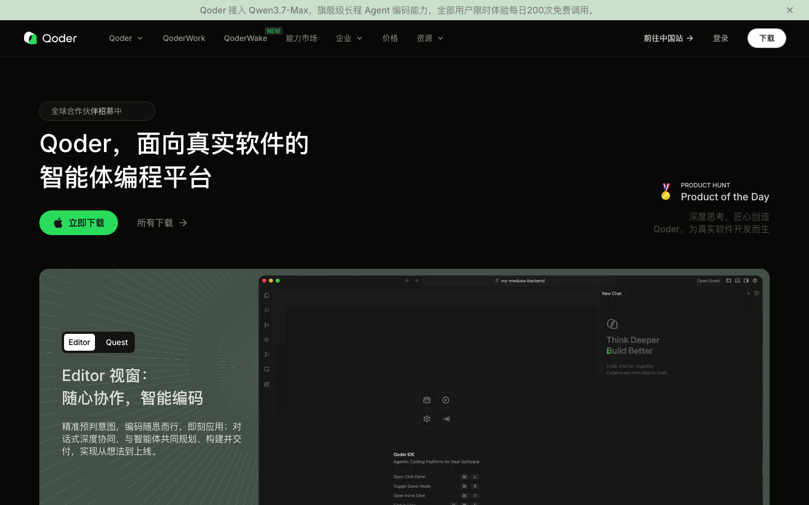Open the 所有下载 link

coord(162,223)
